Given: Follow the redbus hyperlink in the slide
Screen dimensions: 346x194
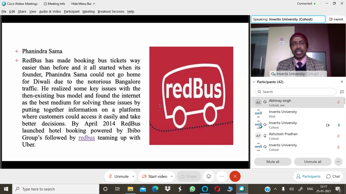Looking at the screenshot, I should pos(86,138).
